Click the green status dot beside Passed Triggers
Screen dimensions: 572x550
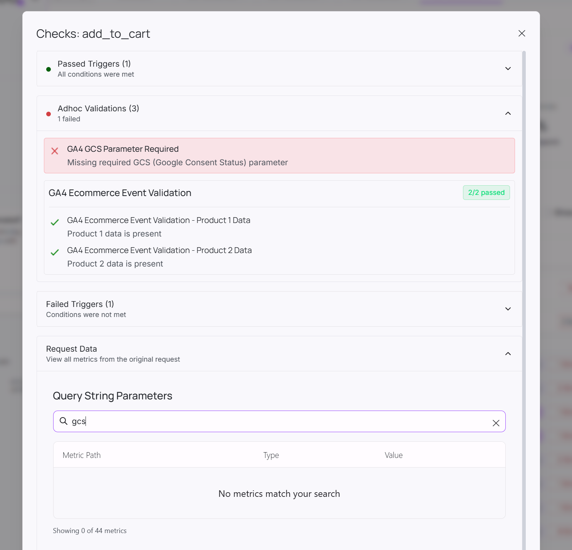click(x=48, y=69)
